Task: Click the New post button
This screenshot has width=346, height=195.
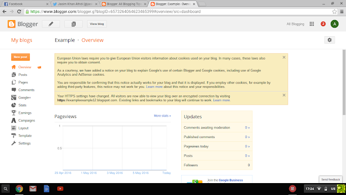Action: point(21,57)
